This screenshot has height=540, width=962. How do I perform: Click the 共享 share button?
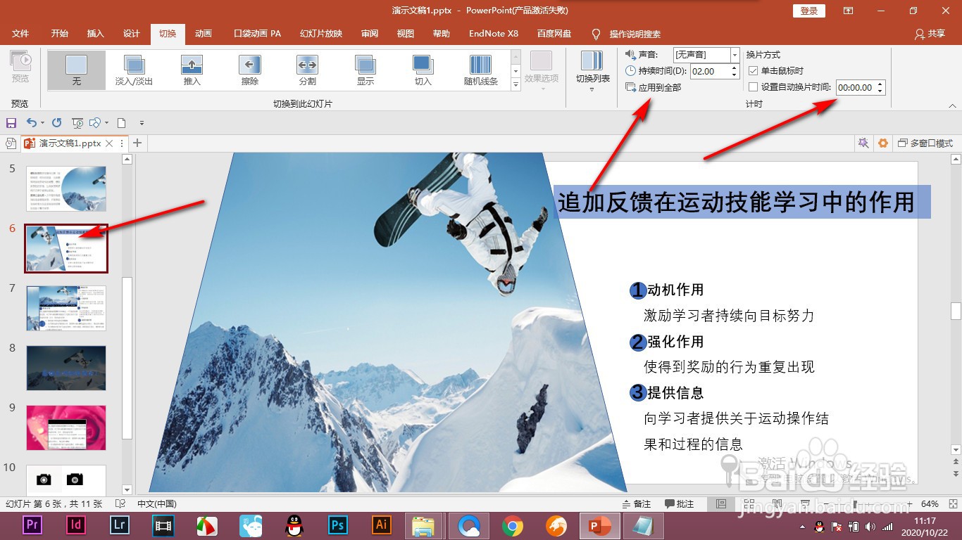click(x=930, y=34)
